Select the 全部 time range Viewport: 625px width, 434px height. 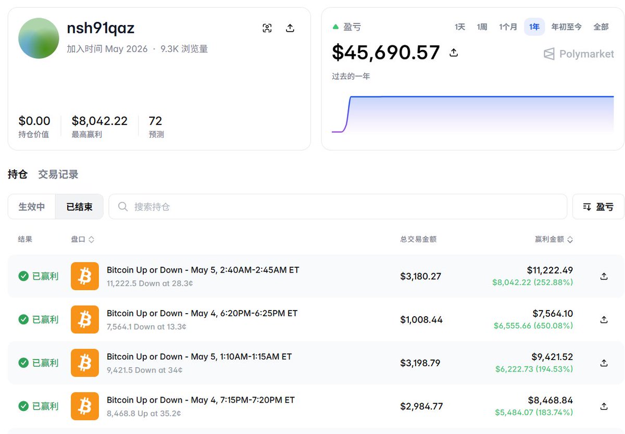click(x=601, y=27)
